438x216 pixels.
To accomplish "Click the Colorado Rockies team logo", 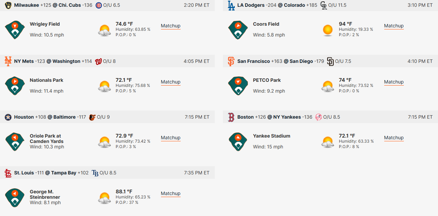I will [324, 5].
